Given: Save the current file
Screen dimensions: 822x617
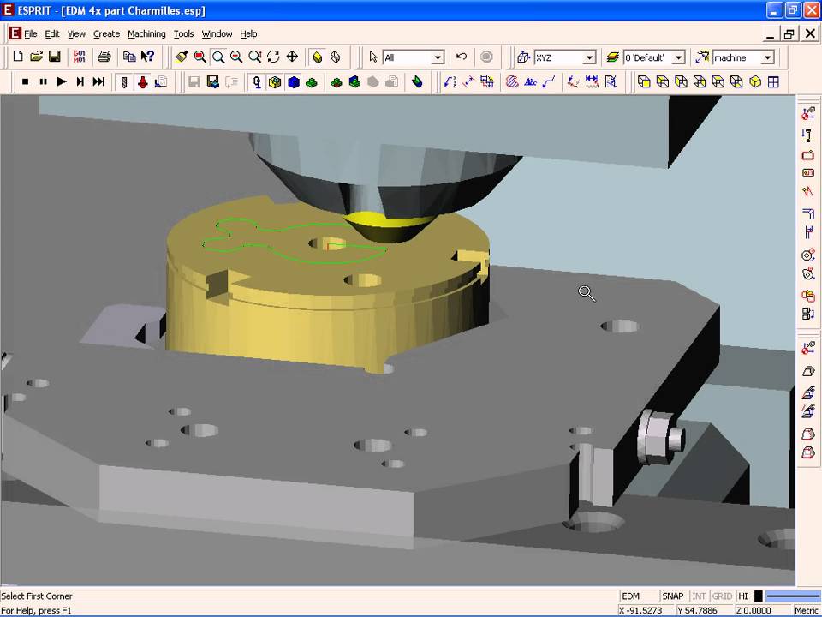Looking at the screenshot, I should pos(55,57).
